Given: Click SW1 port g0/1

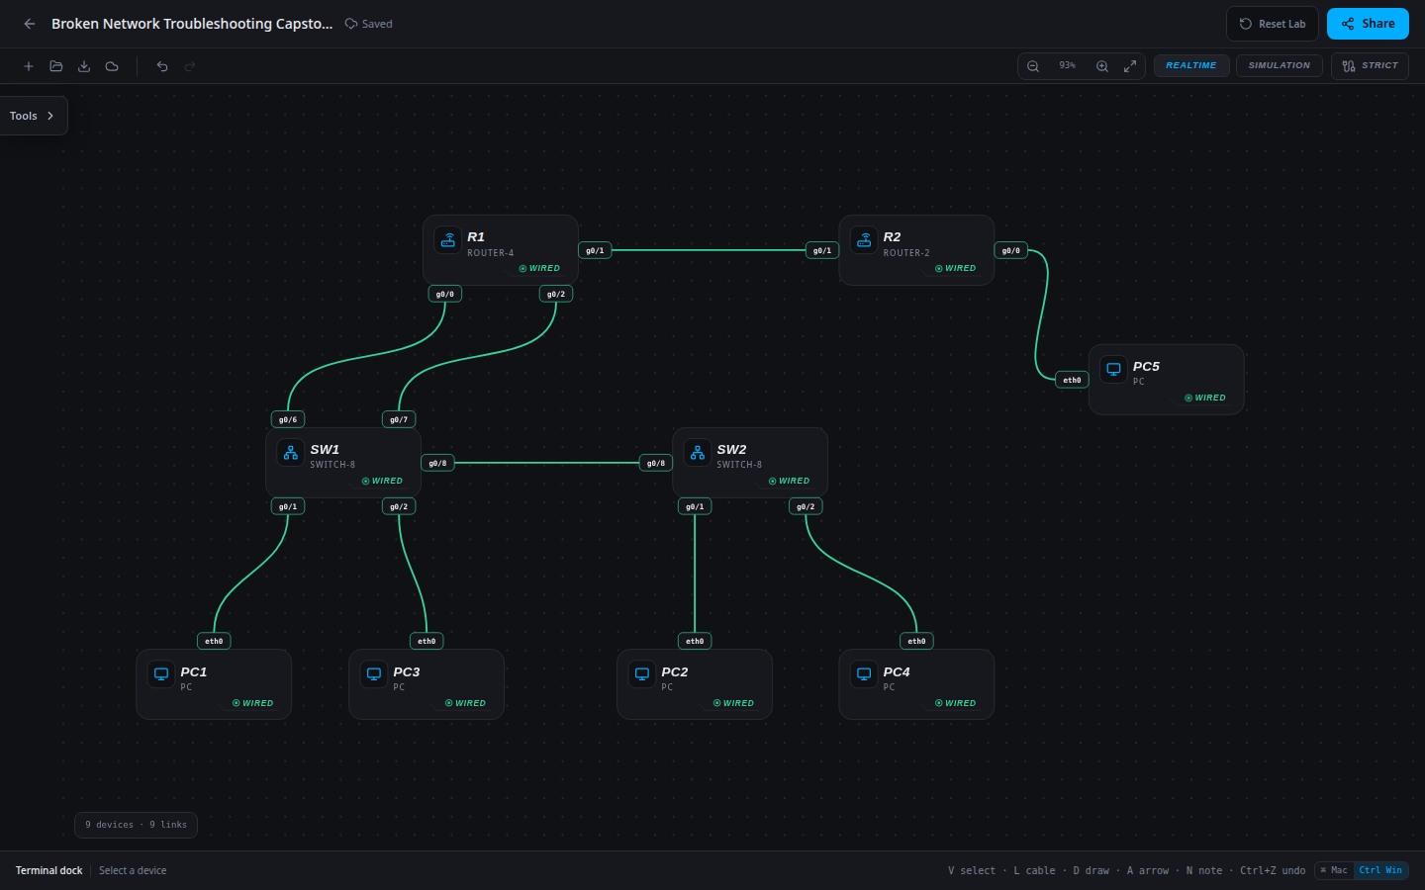Looking at the screenshot, I should (288, 506).
